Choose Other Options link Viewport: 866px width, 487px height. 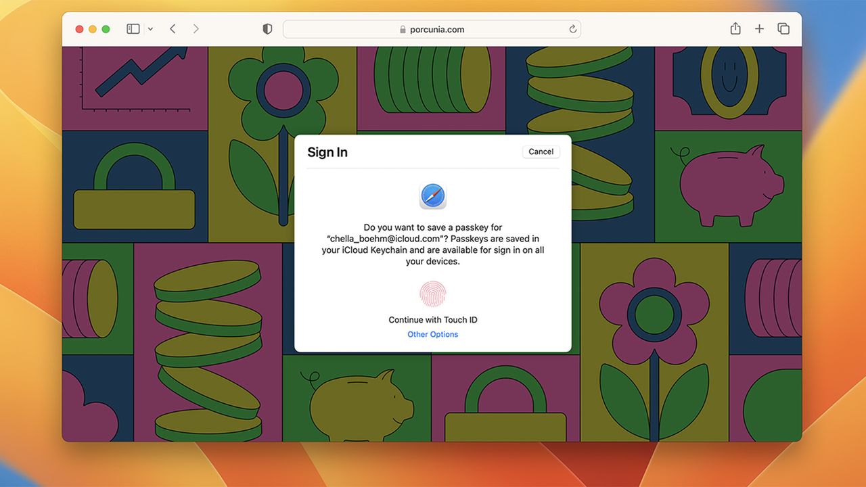pos(433,334)
